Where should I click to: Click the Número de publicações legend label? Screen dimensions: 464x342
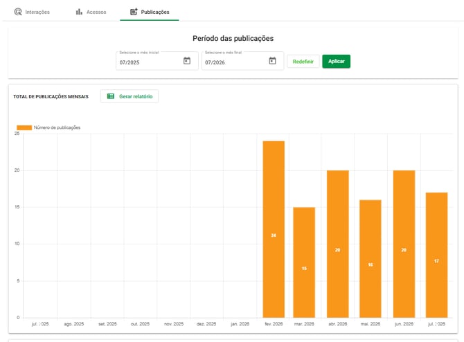pyautogui.click(x=57, y=127)
